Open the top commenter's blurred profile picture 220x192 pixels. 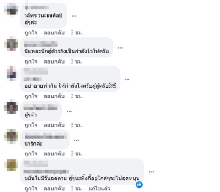click(11, 10)
